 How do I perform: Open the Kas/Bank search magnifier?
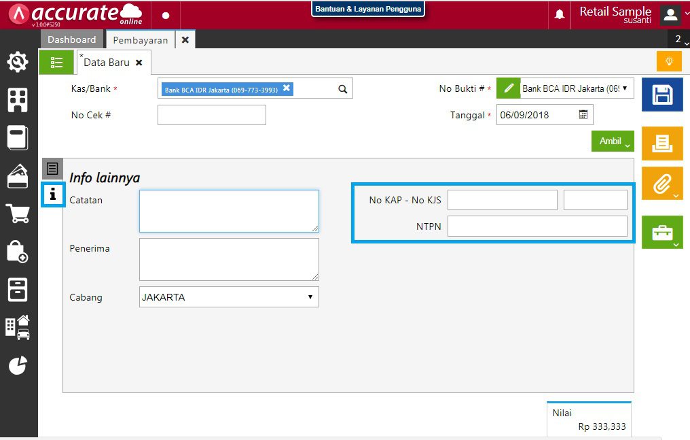point(342,88)
